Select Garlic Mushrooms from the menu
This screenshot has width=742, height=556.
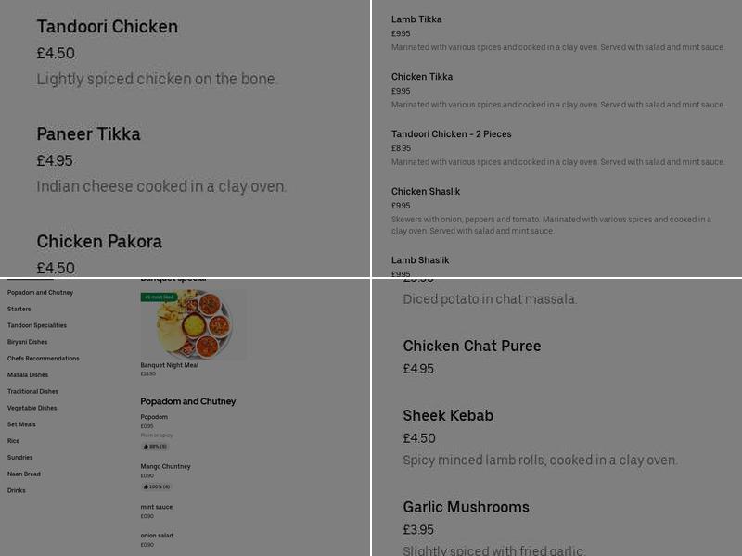click(466, 507)
